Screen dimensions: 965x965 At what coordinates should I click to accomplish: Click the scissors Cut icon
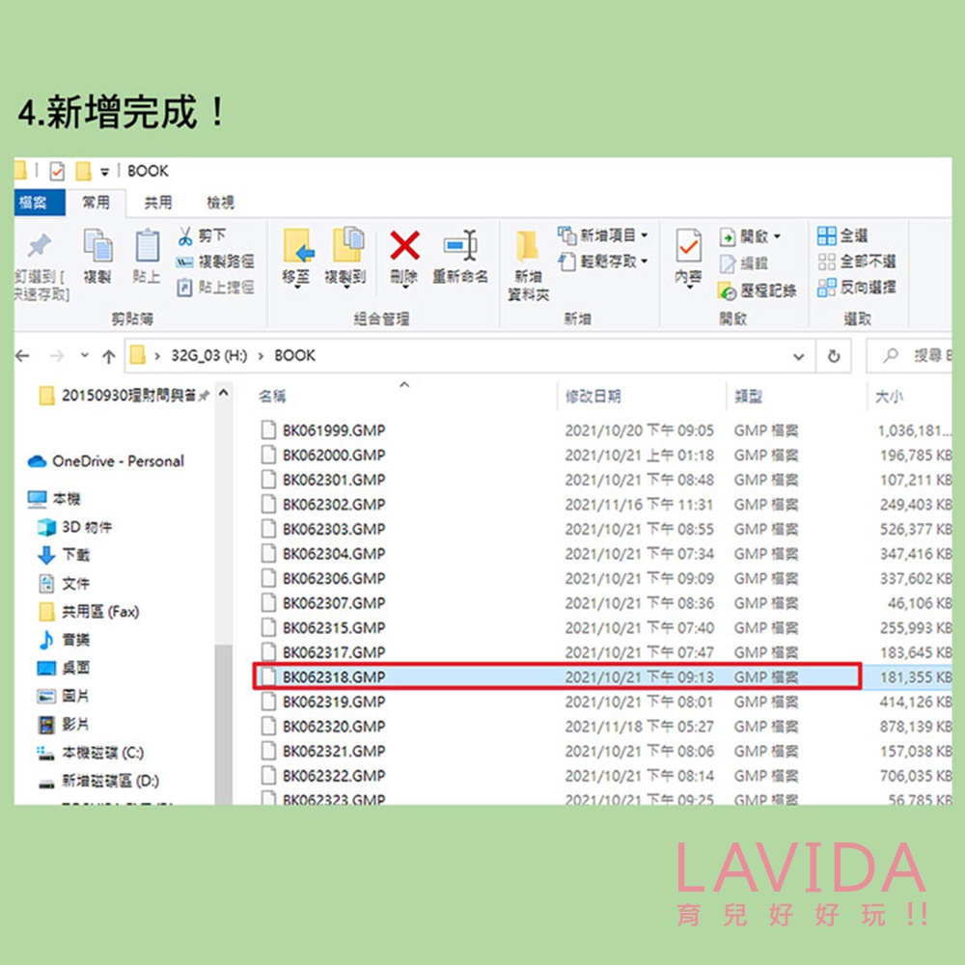point(184,235)
